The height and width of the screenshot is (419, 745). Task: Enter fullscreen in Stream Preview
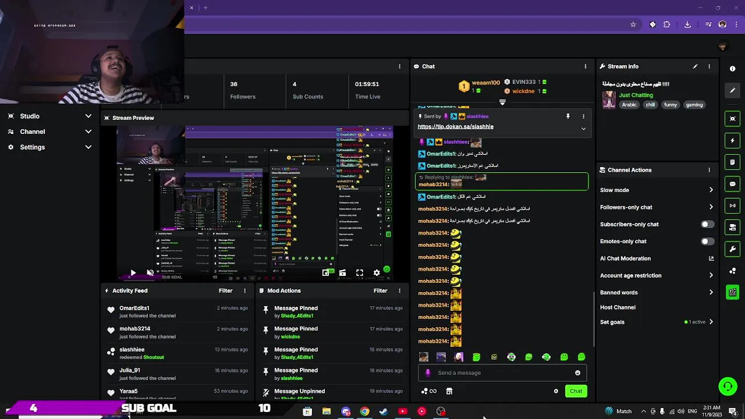click(360, 272)
